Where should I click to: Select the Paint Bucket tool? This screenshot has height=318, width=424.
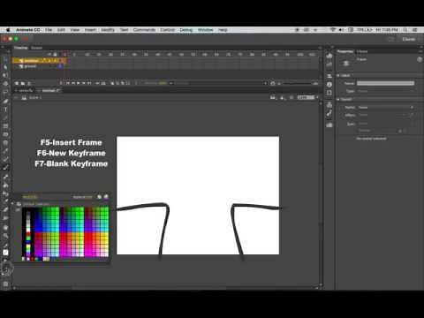tap(5, 185)
